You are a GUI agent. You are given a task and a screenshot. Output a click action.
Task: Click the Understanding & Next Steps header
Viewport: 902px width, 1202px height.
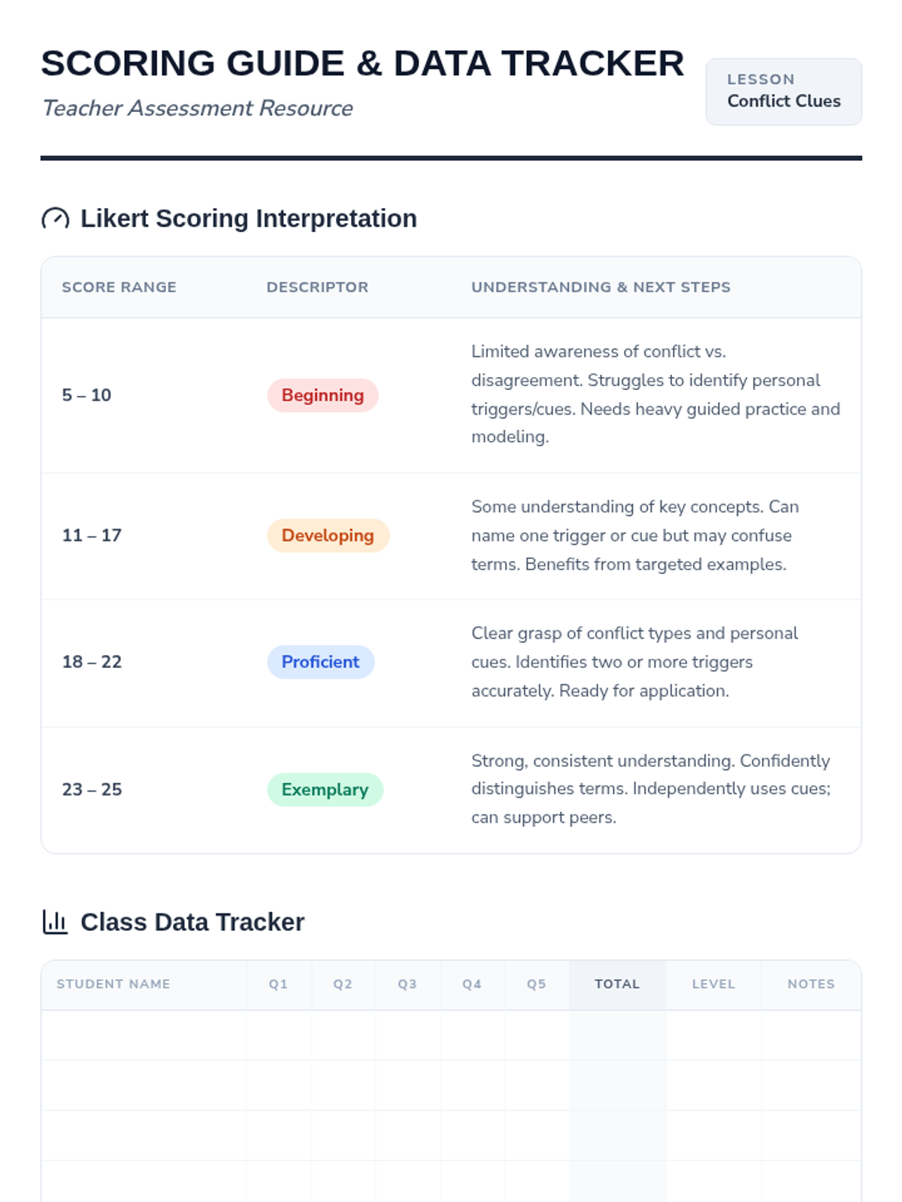tap(601, 287)
